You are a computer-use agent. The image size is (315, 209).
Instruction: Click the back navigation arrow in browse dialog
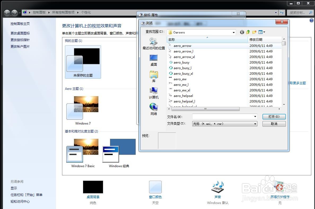(242, 32)
